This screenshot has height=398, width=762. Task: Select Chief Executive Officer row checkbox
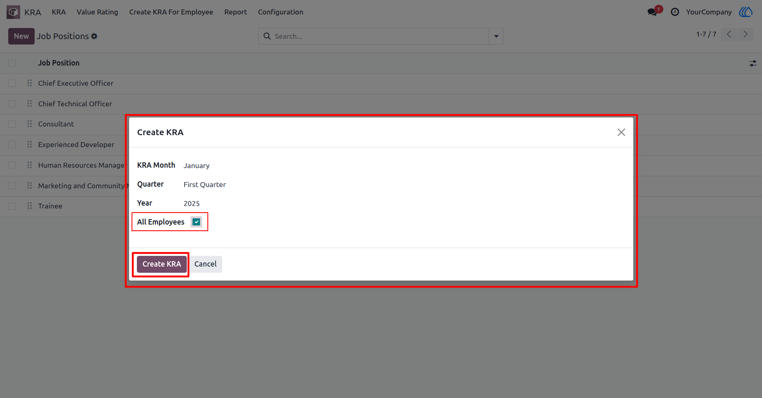tap(12, 83)
